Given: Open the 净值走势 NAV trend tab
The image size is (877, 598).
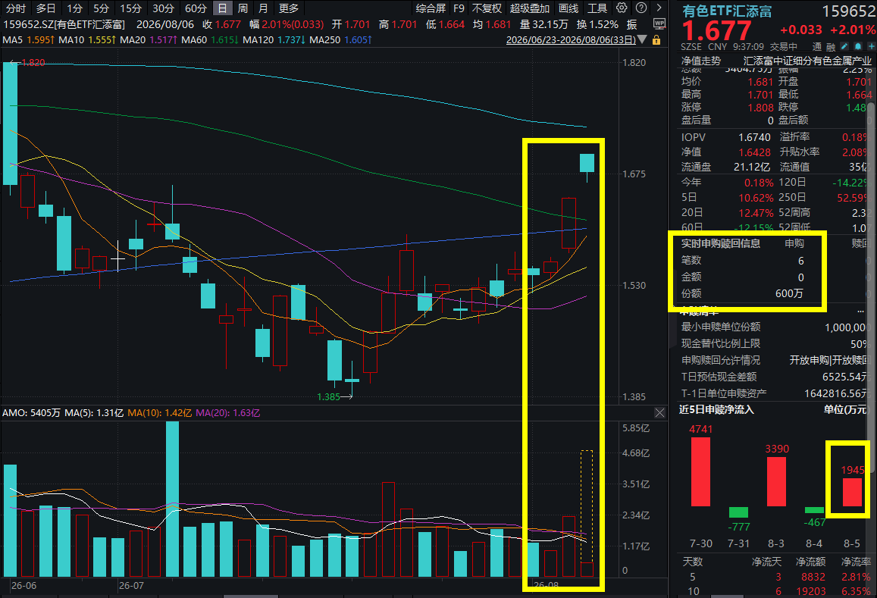Looking at the screenshot, I should 701,61.
